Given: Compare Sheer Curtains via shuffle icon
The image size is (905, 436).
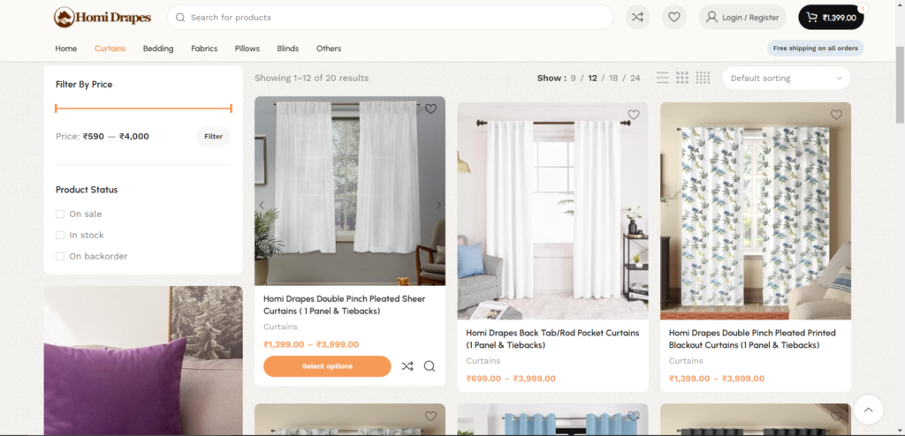Looking at the screenshot, I should click(x=407, y=366).
